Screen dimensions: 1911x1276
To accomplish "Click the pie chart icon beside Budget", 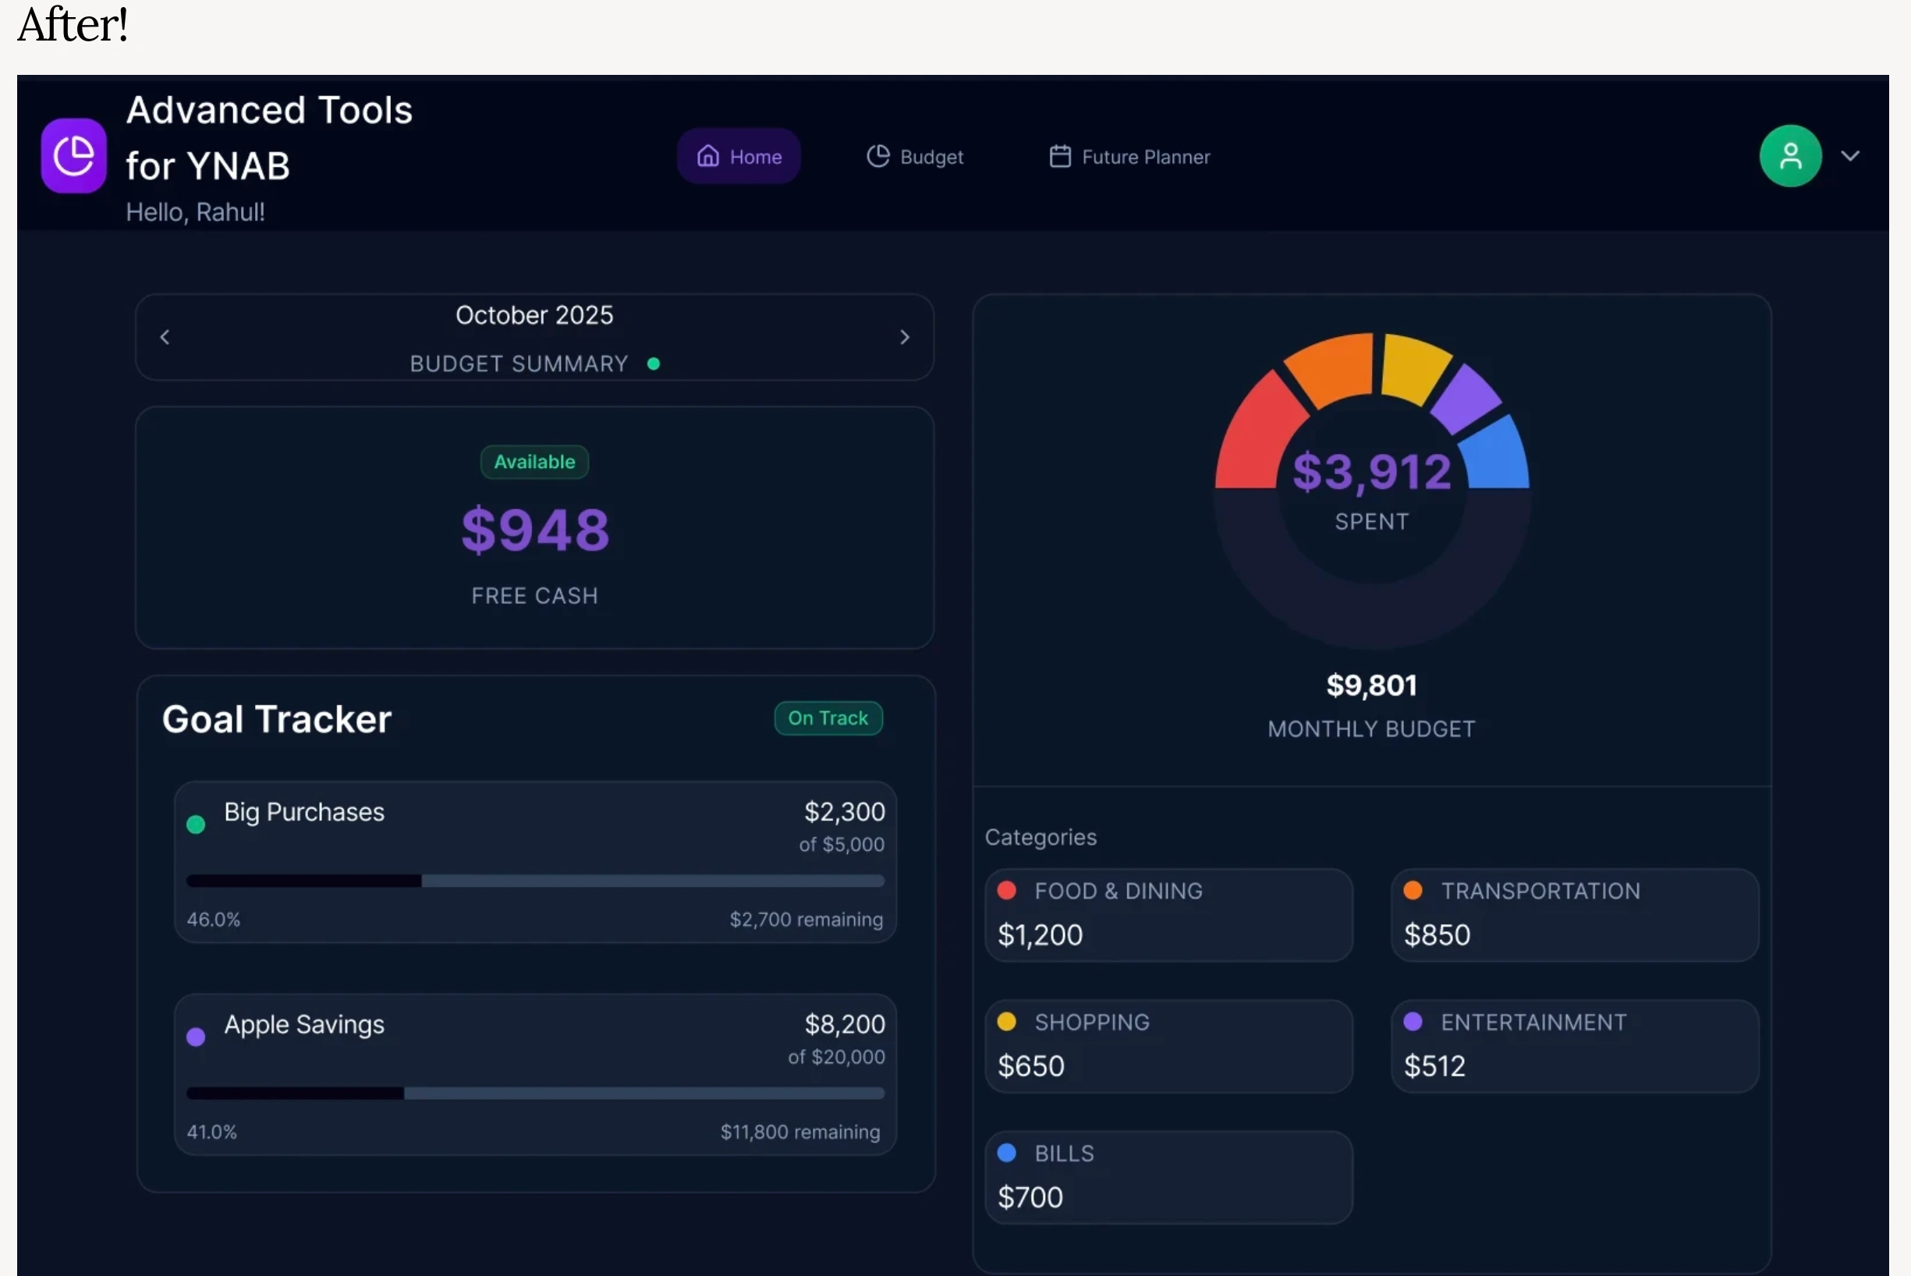I will (x=877, y=155).
